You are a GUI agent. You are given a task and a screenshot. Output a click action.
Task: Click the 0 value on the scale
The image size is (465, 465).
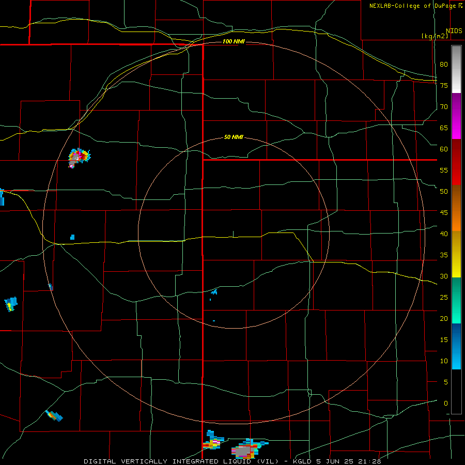pos(446,404)
